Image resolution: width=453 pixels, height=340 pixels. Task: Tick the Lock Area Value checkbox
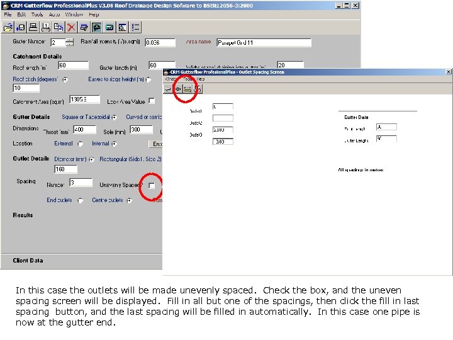click(152, 101)
